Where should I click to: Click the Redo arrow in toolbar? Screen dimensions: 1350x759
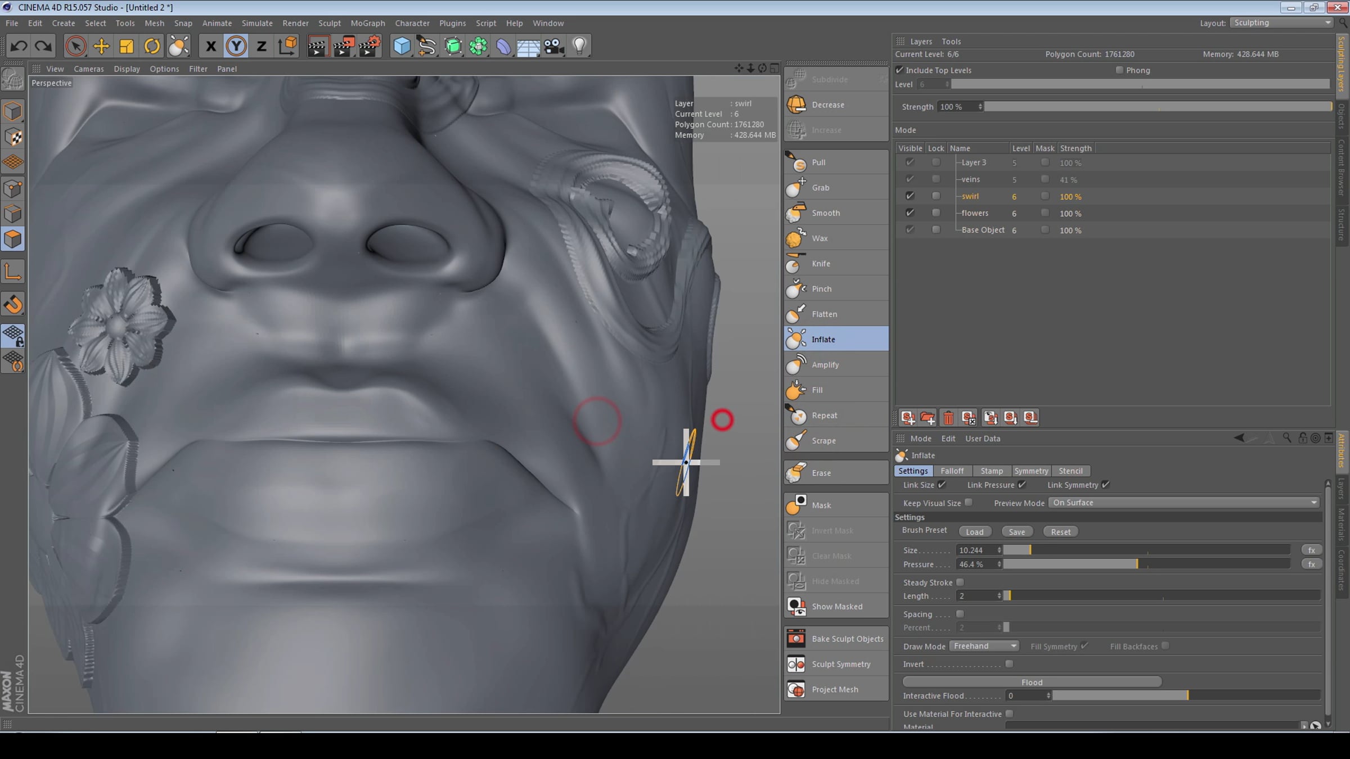pyautogui.click(x=44, y=46)
